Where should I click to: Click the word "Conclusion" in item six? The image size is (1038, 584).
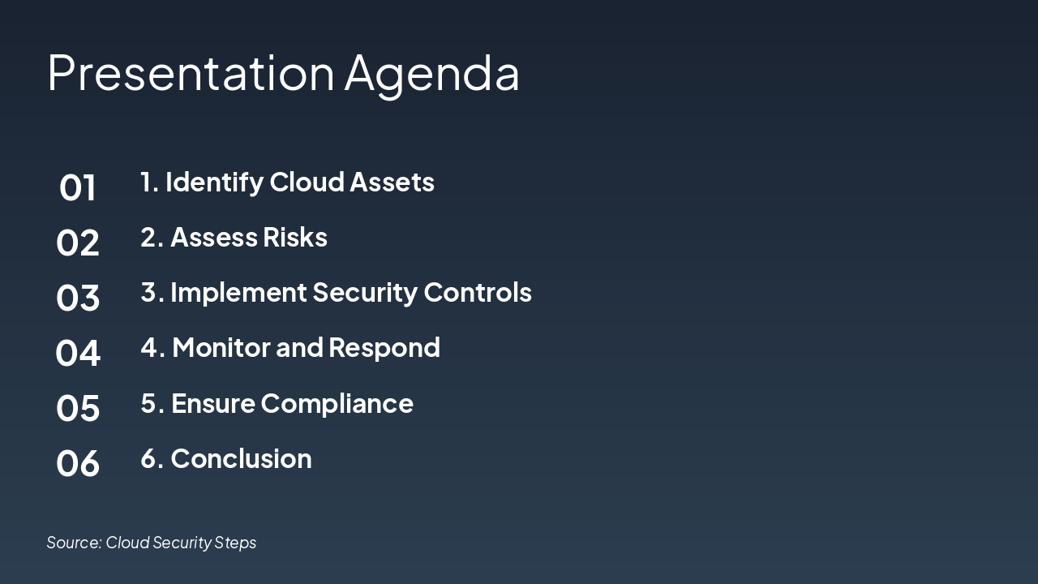(240, 458)
